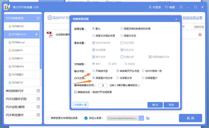Toggle 缩小字体 checkbox
This screenshot has width=209, height=128.
tap(94, 57)
